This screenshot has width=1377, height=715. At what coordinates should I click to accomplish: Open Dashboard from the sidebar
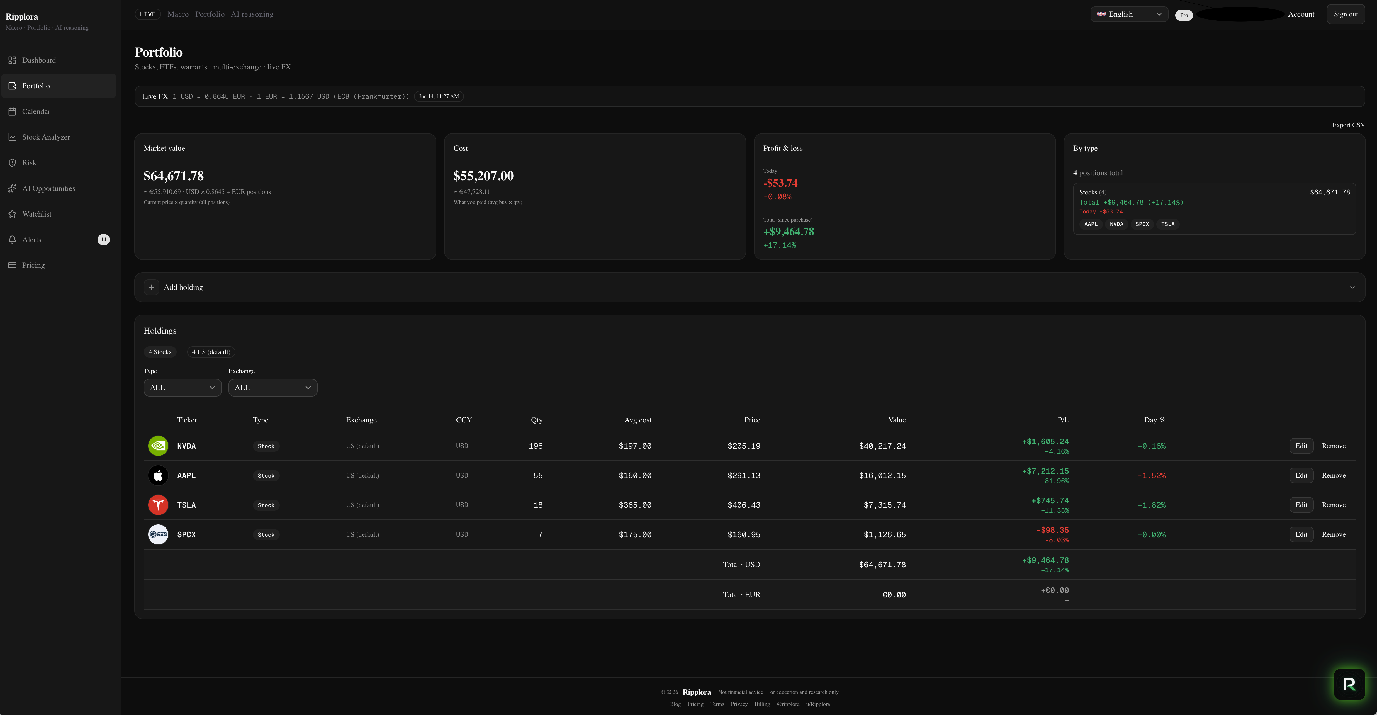click(x=59, y=60)
